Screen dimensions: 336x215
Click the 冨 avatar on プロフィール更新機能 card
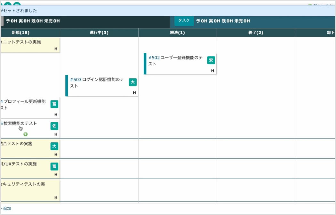pyautogui.click(x=54, y=104)
